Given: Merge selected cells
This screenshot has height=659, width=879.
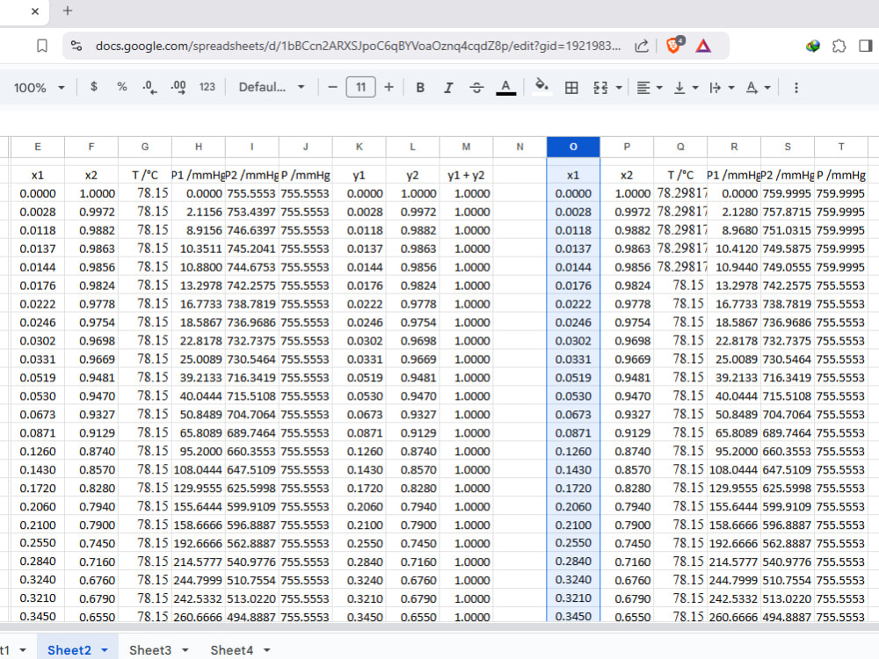Looking at the screenshot, I should (x=600, y=87).
